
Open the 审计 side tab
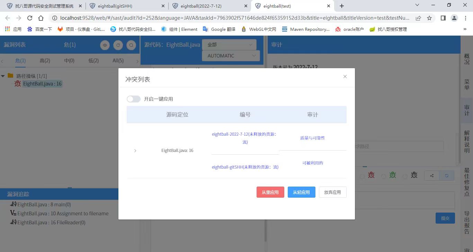pos(467,110)
